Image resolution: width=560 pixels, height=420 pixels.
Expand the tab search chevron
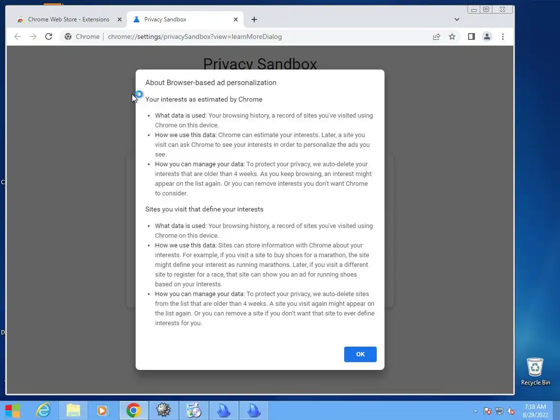click(x=457, y=19)
